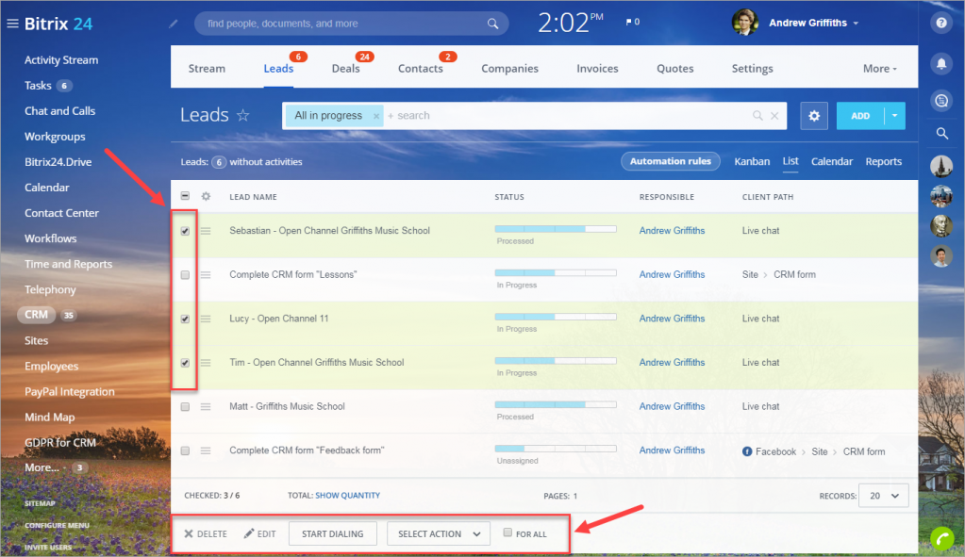965x557 pixels.
Task: Click the pencil edit icon near the logo
Action: (x=174, y=24)
